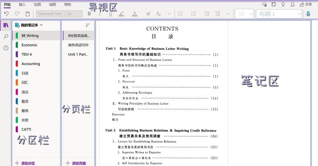This screenshot has width=318, height=166.
Task: Click the Redo arrow icon
Action: [x=17, y=14]
